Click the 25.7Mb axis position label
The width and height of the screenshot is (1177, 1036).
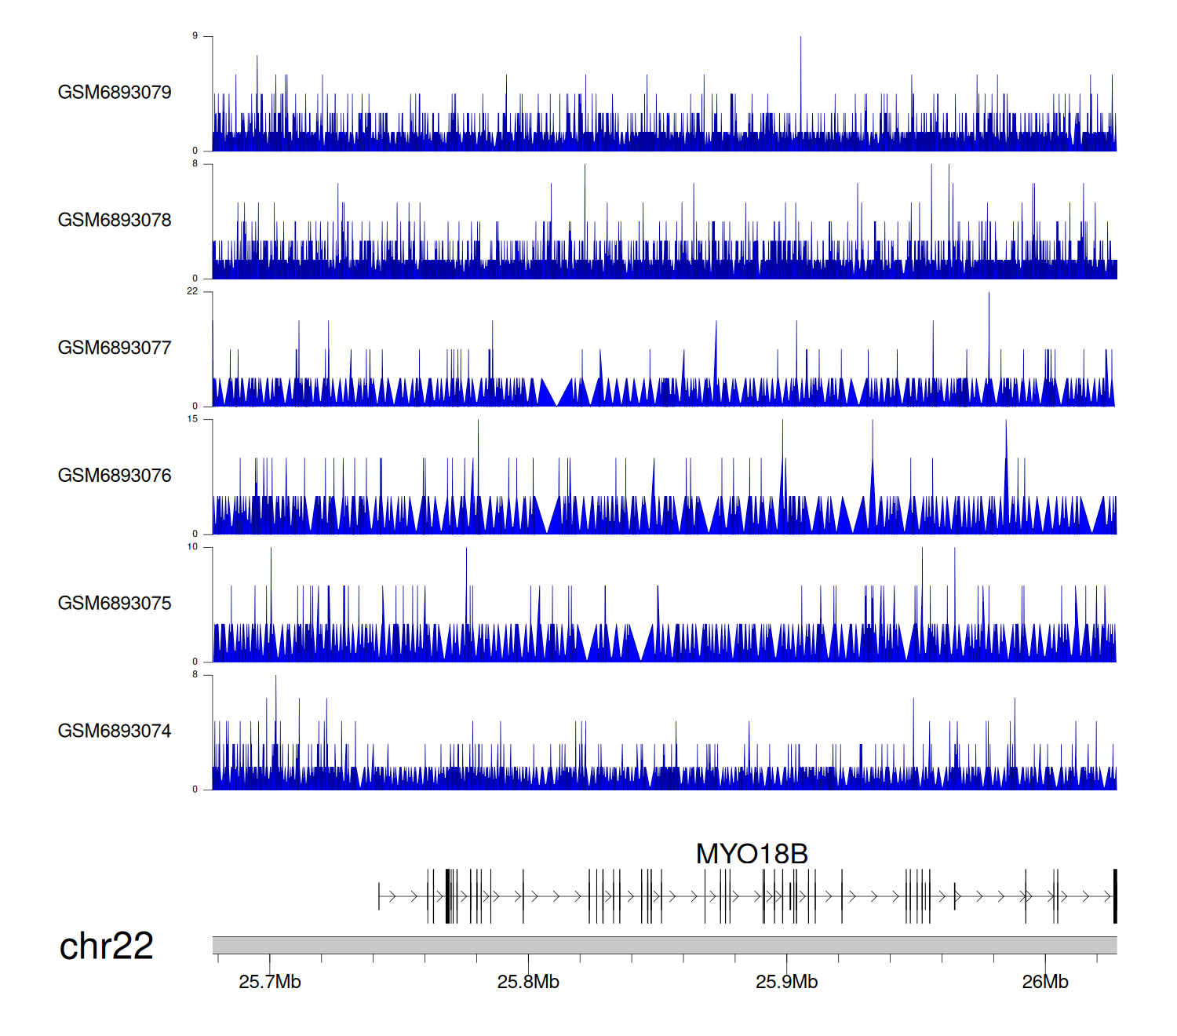point(270,983)
